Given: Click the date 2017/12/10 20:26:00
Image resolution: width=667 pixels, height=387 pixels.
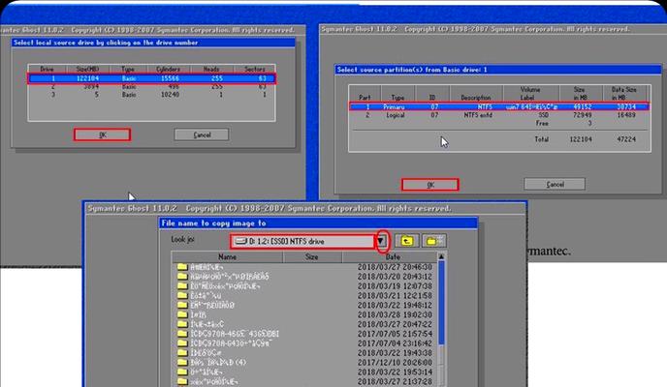Looking at the screenshot, I should pyautogui.click(x=395, y=363).
